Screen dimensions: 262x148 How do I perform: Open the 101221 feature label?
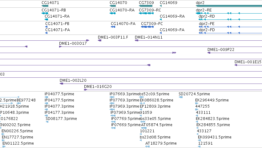(147, 131)
